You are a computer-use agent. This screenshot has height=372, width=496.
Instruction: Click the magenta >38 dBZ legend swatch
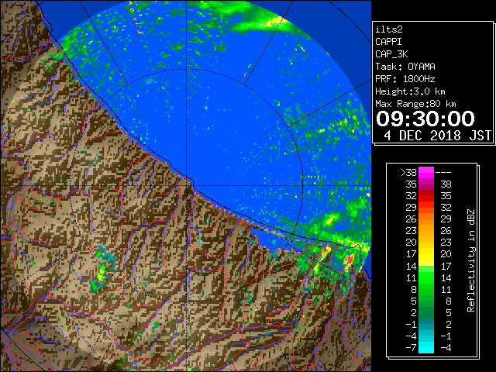point(426,173)
